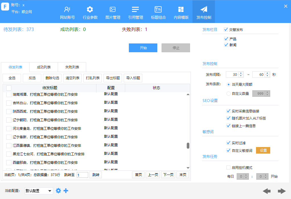This screenshot has width=291, height=199.
Task: Click the 跳转至 page input field
Action: tap(82, 175)
